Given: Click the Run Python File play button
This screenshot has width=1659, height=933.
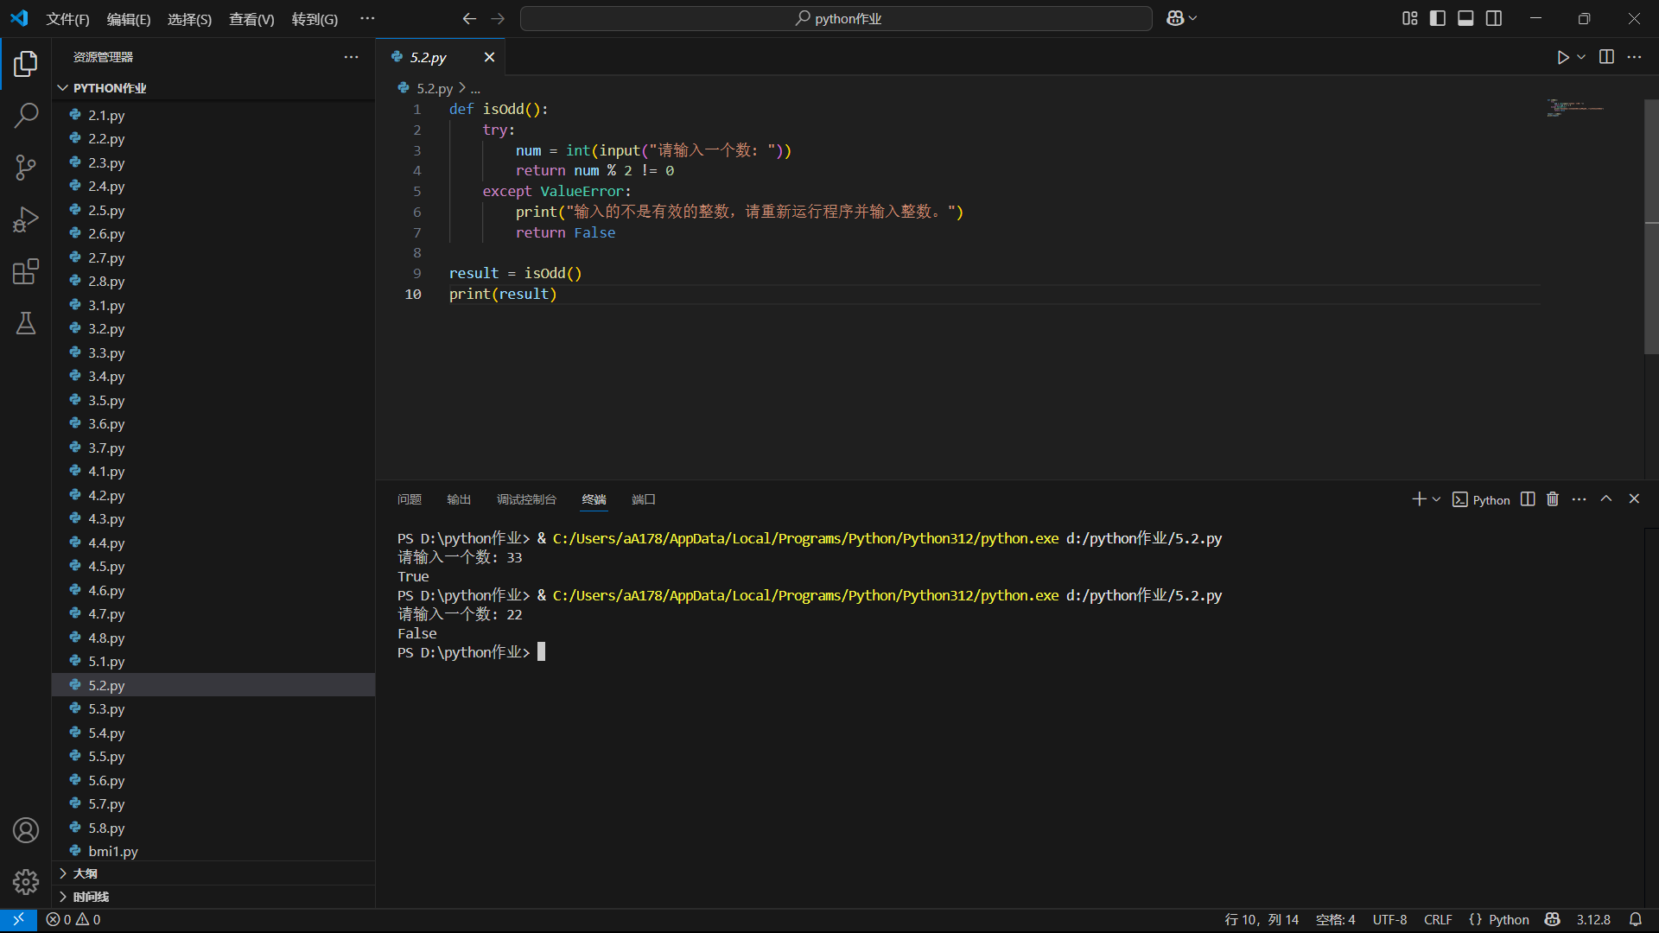Looking at the screenshot, I should click(1562, 57).
